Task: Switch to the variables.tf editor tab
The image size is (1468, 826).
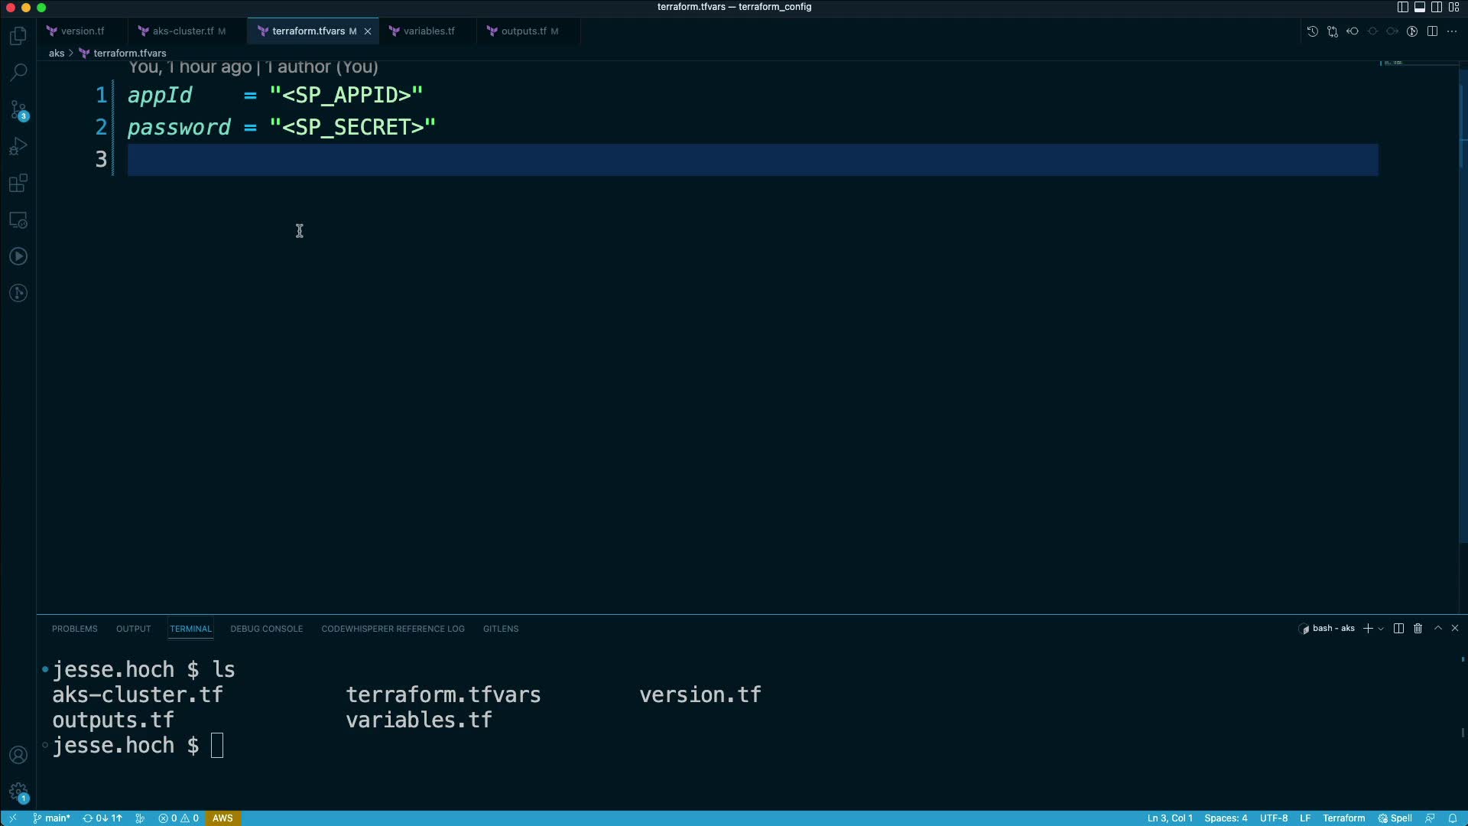Action: pyautogui.click(x=428, y=31)
